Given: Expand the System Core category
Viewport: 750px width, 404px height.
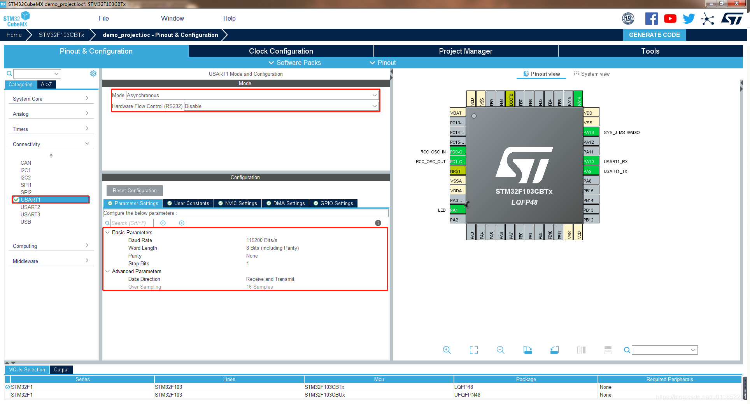Looking at the screenshot, I should 51,99.
